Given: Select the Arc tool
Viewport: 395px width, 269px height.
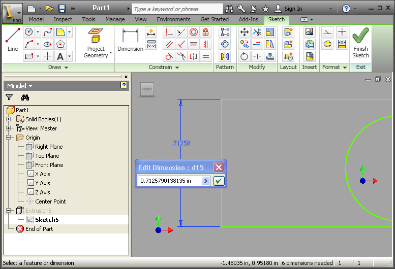Looking at the screenshot, I should 28,44.
